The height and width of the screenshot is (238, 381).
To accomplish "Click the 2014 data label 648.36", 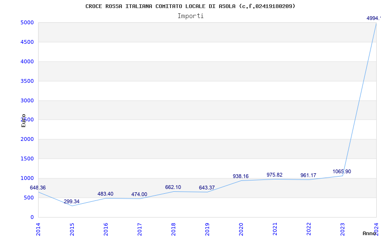I will pyautogui.click(x=38, y=188).
